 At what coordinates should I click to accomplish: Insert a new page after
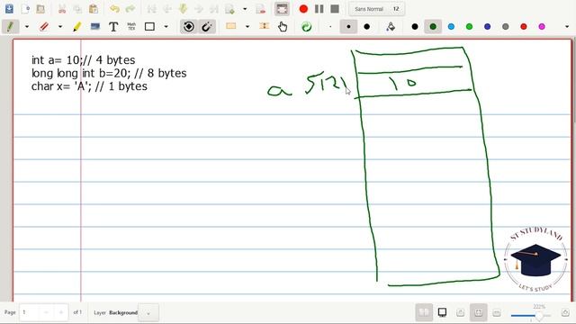click(x=230, y=9)
